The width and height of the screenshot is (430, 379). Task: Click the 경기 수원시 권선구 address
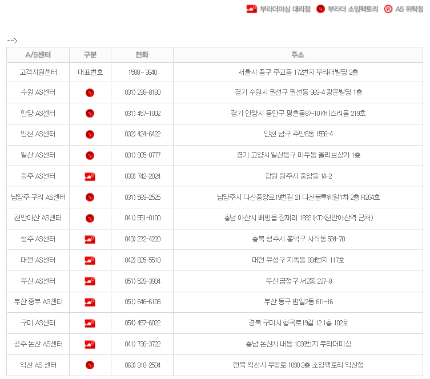pos(298,92)
